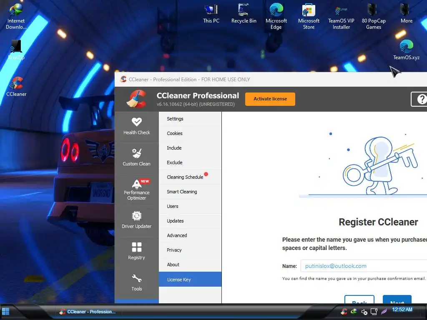This screenshot has height=320, width=427.
Task: Click CCleaner icon in system tray
Action: pos(344,311)
